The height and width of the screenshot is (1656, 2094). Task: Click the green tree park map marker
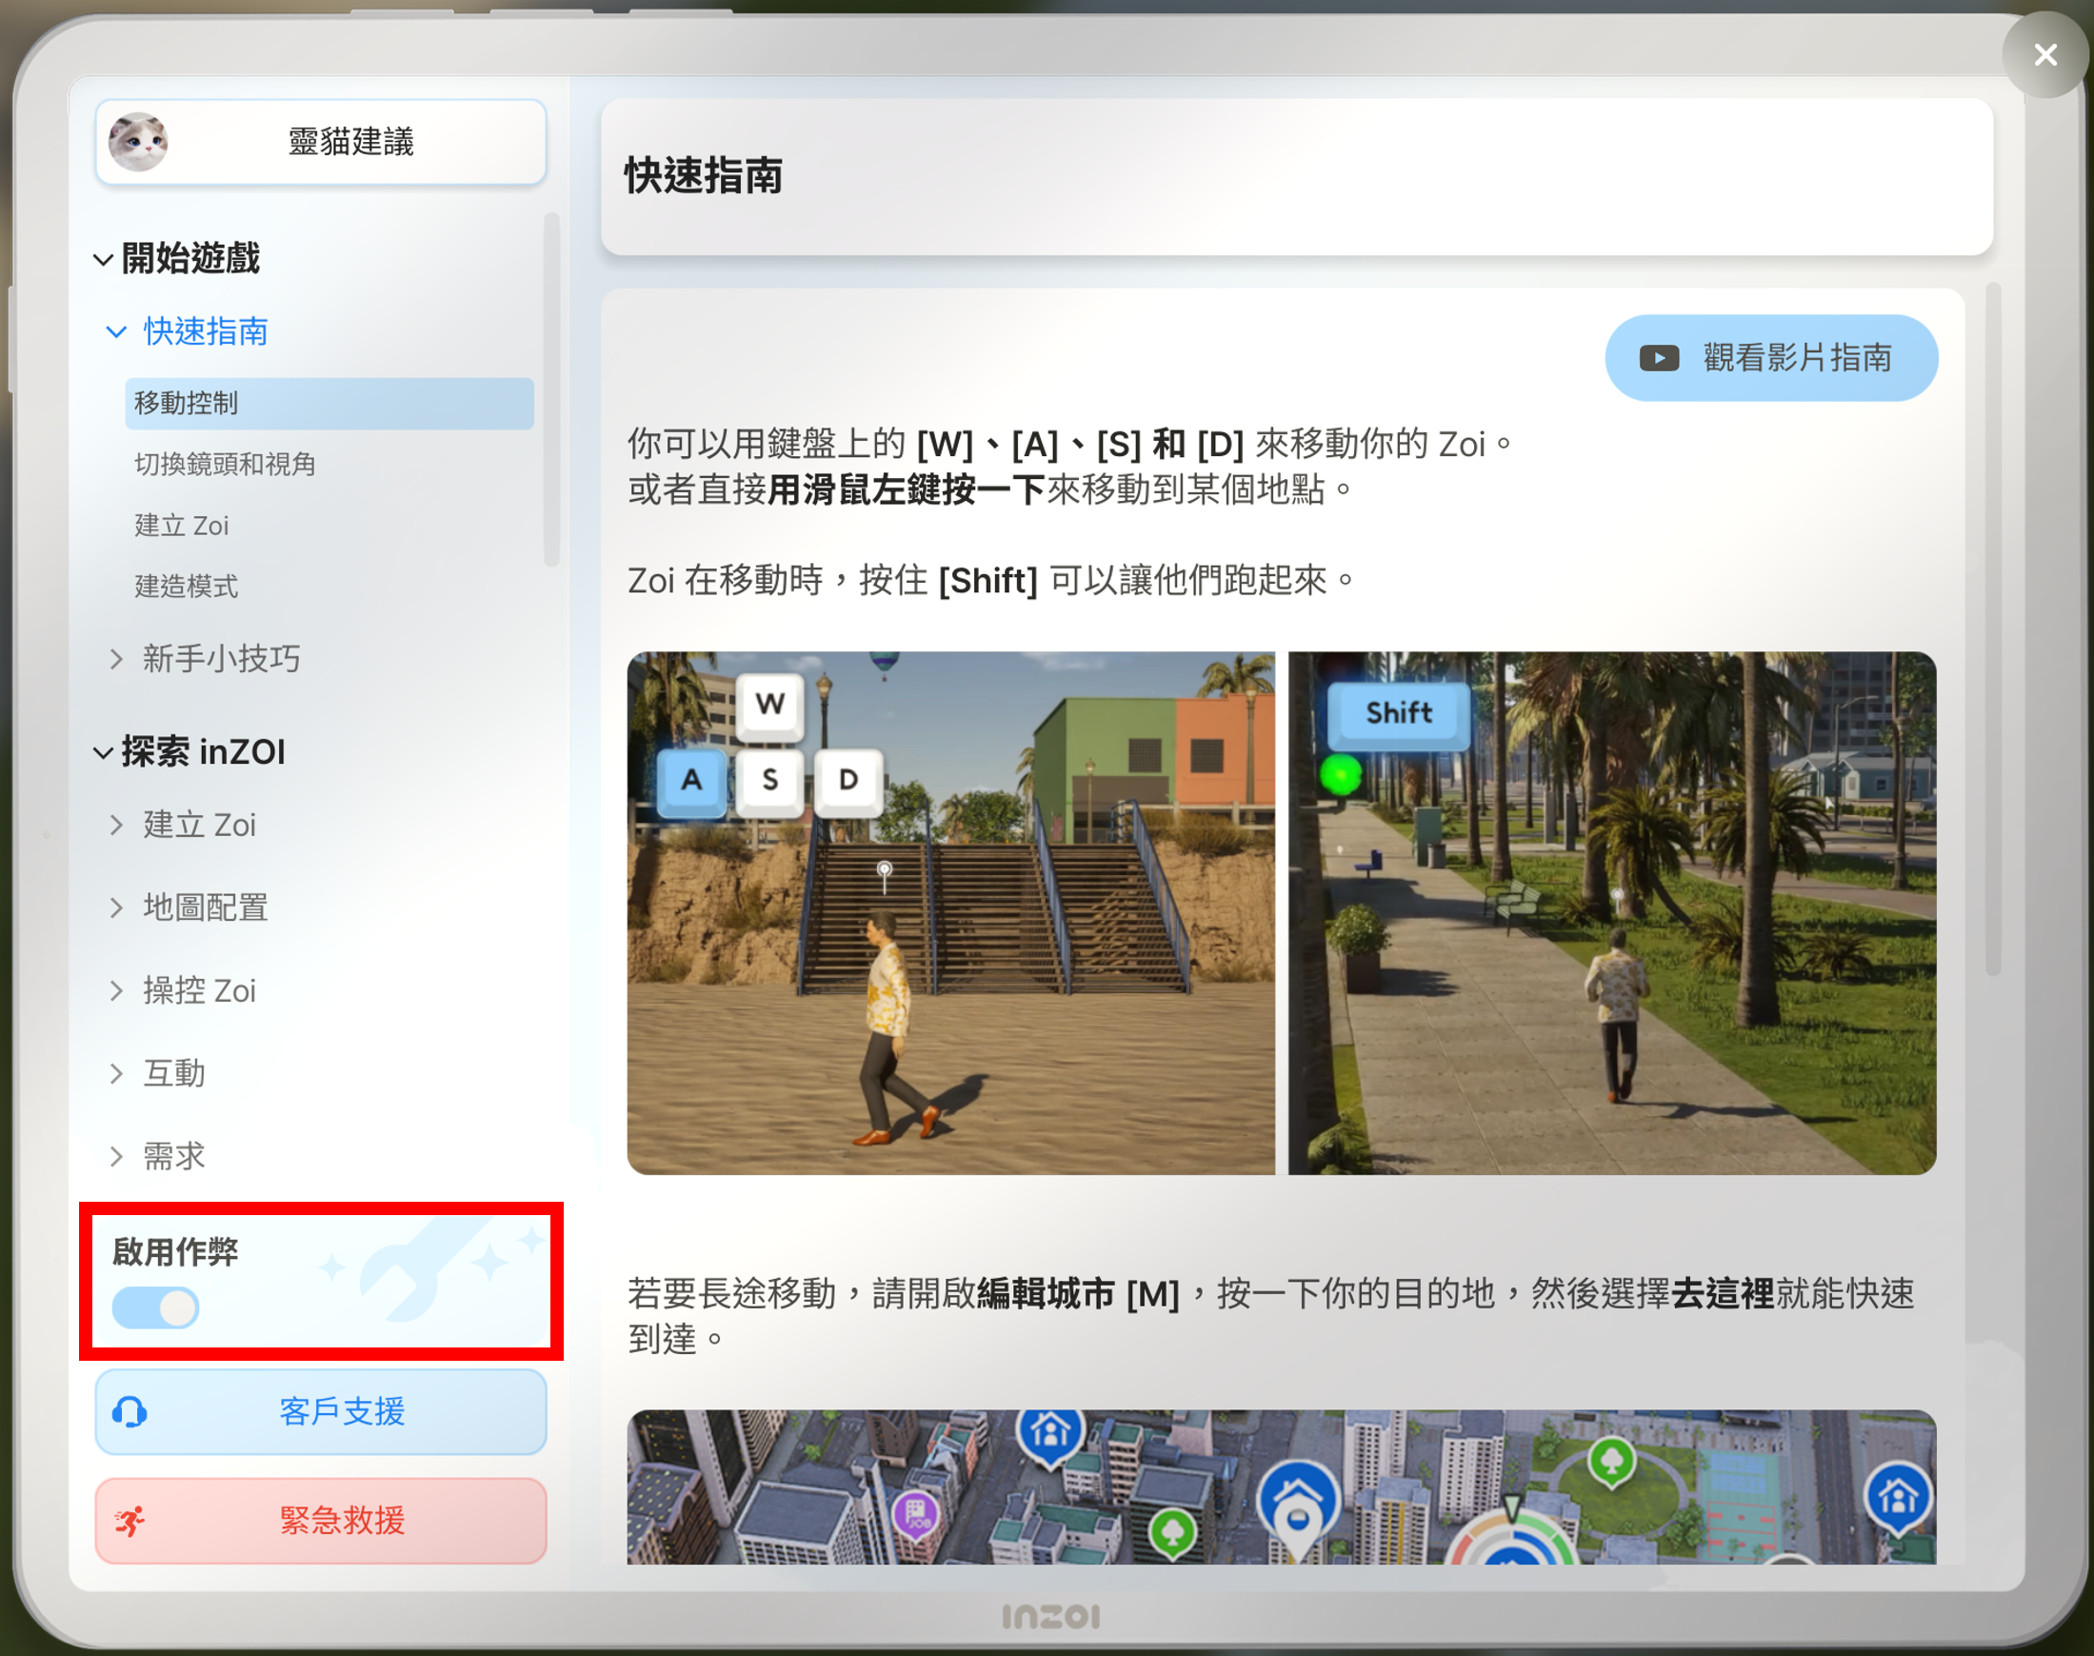pos(1611,1460)
